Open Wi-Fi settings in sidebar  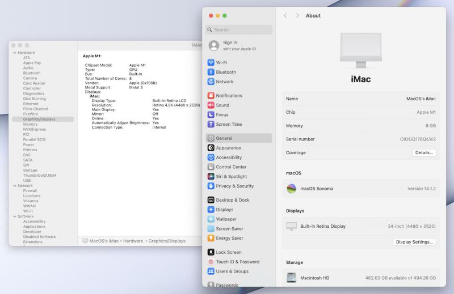point(221,62)
